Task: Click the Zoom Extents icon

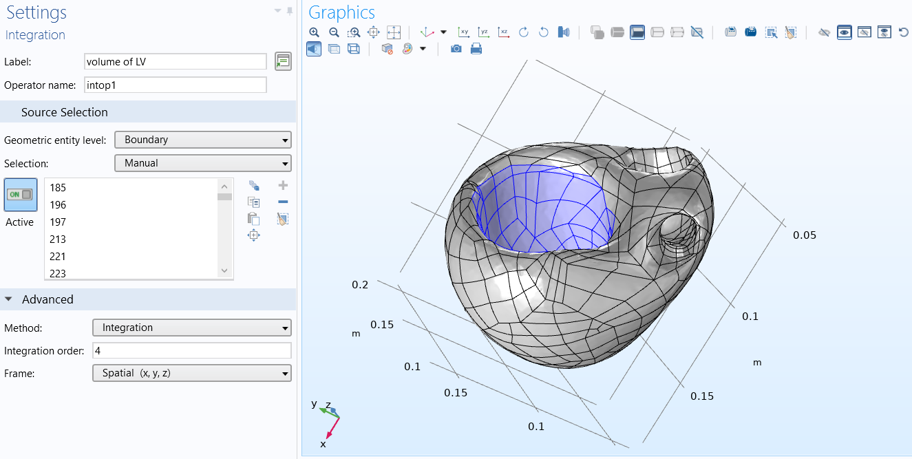Action: click(x=394, y=32)
